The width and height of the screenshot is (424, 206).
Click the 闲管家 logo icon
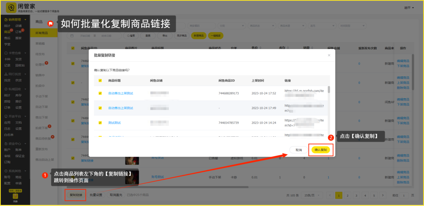[x=11, y=8]
